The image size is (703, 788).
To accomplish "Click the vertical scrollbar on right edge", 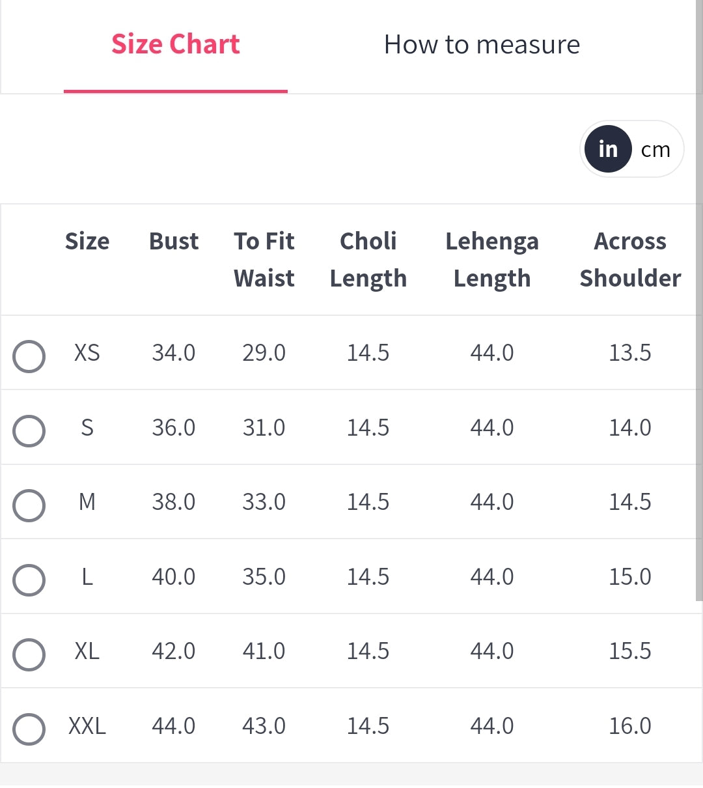I will click(x=699, y=300).
